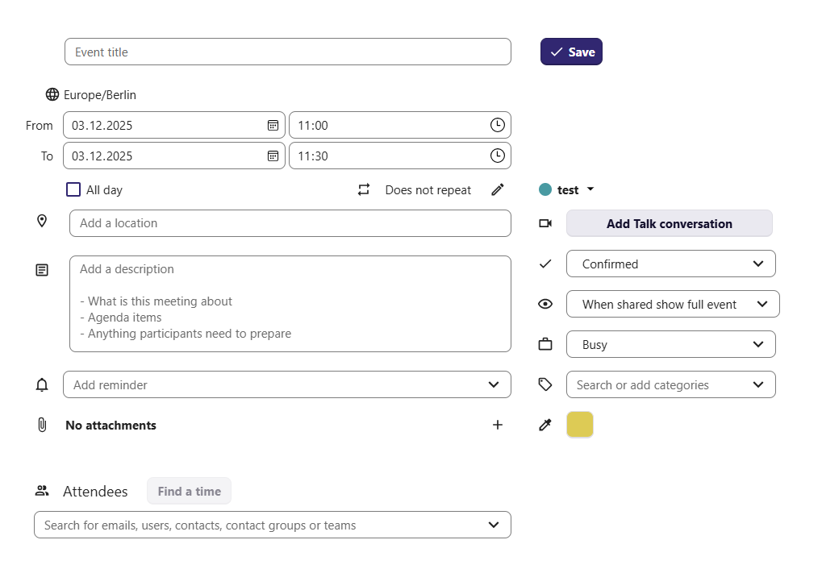Click the clock icon in To time field

[x=498, y=156]
